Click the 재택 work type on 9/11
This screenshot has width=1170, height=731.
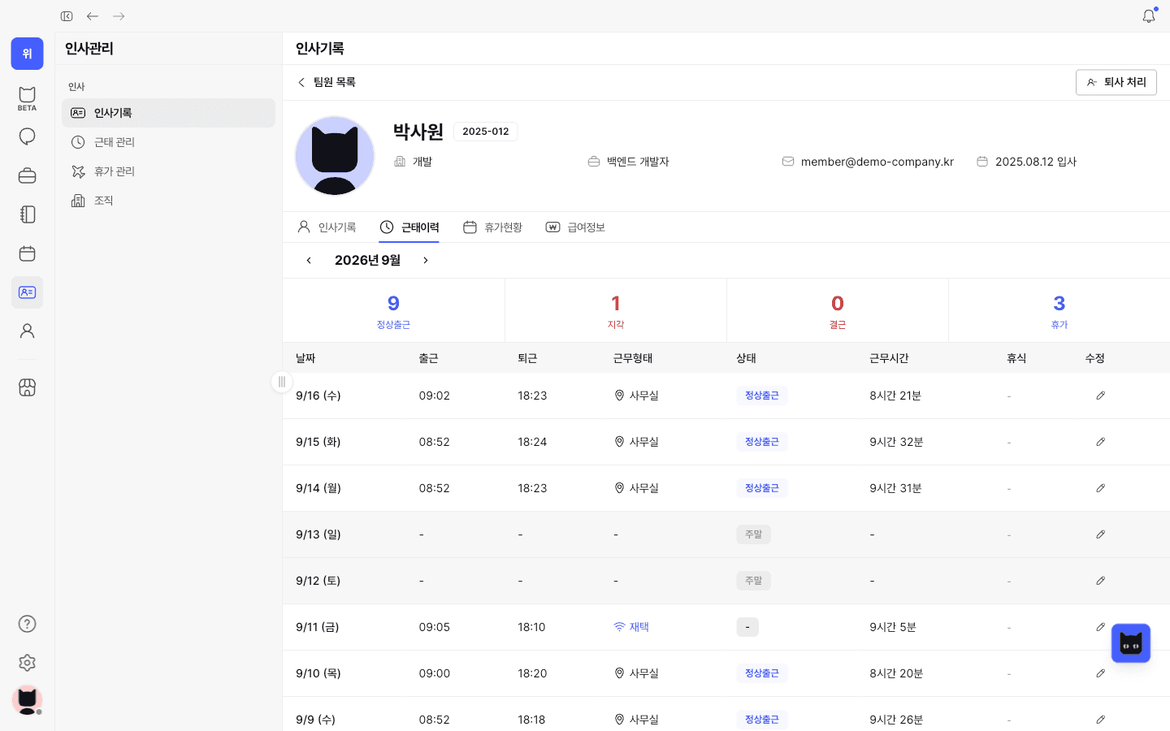[631, 627]
